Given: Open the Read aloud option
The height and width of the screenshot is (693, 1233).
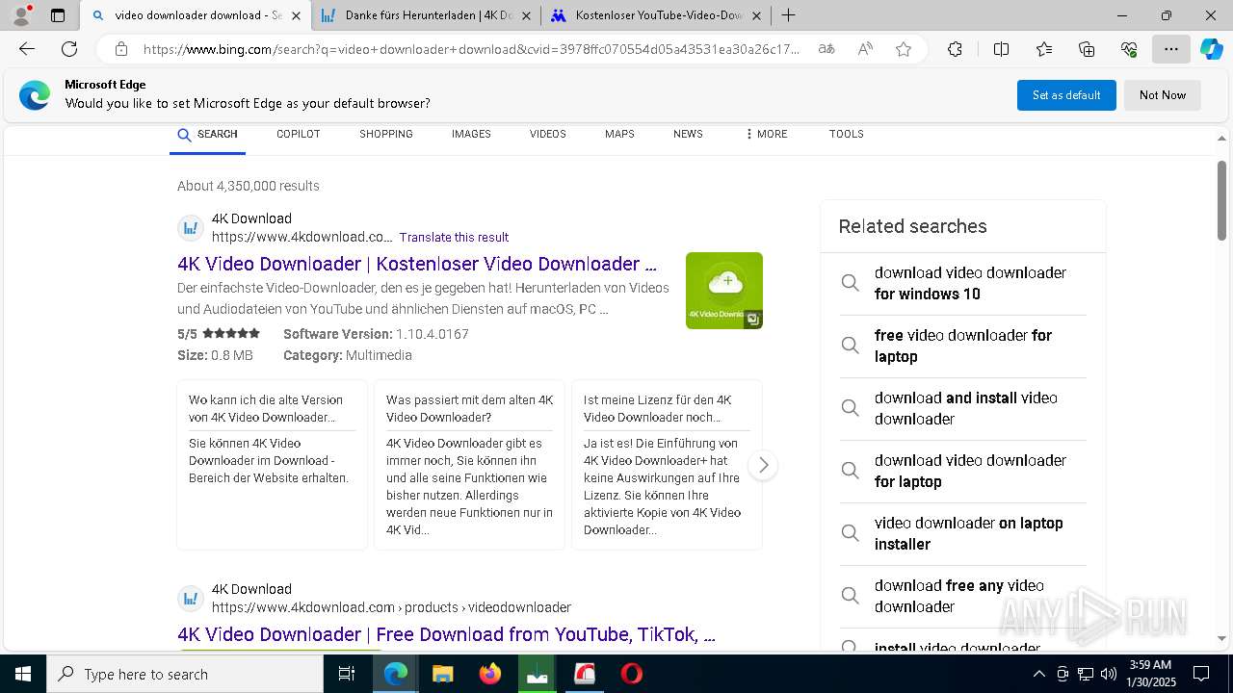Looking at the screenshot, I should point(865,49).
